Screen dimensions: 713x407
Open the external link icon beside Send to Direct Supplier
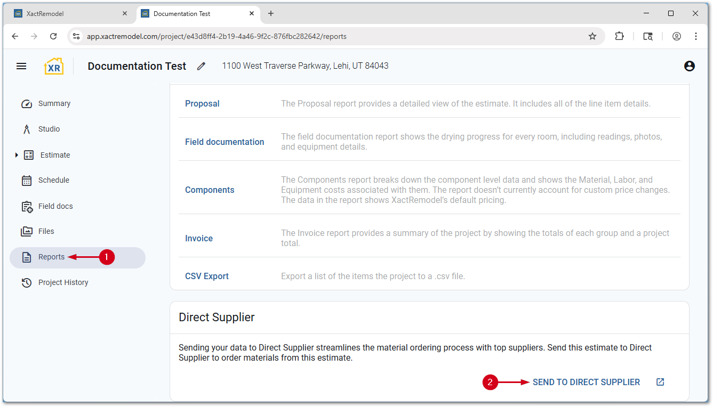tap(660, 382)
